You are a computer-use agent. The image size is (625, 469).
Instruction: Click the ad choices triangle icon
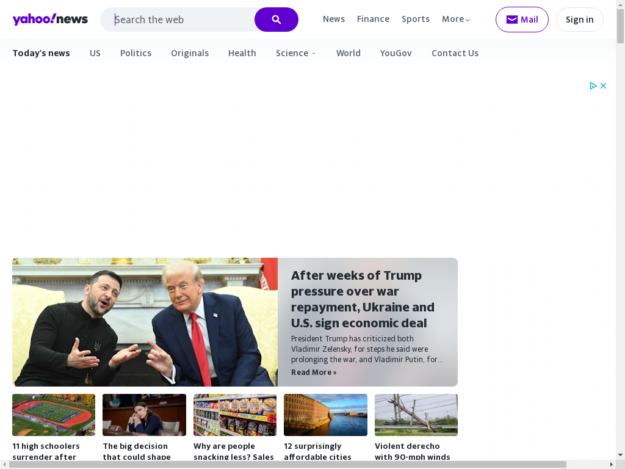593,85
